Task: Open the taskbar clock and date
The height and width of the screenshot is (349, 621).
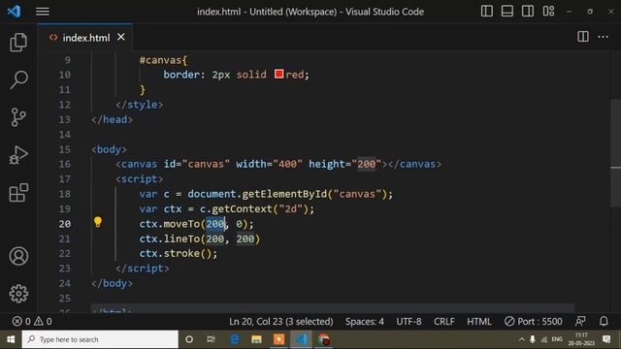Action: (x=581, y=339)
